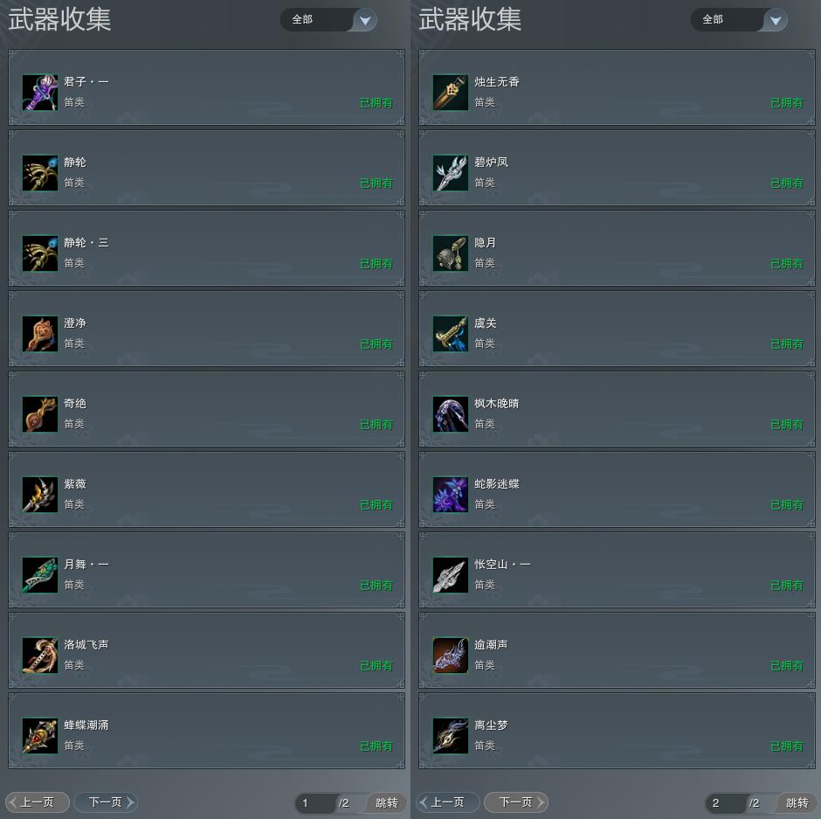Expand the right 全部 filter dropdown arrow
Screen dimensions: 821x819
pos(776,20)
